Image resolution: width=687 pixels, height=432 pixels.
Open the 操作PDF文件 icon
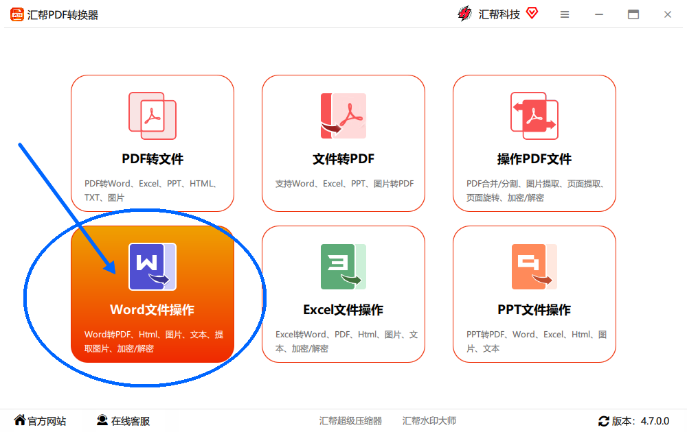pyautogui.click(x=534, y=116)
